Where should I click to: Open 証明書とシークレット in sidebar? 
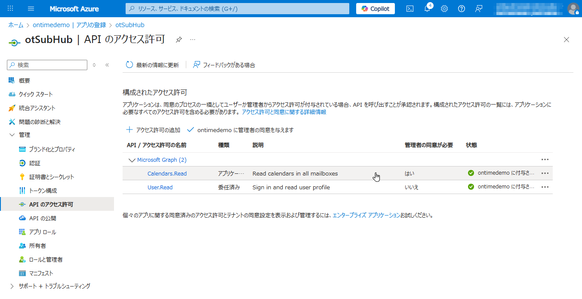(51, 177)
